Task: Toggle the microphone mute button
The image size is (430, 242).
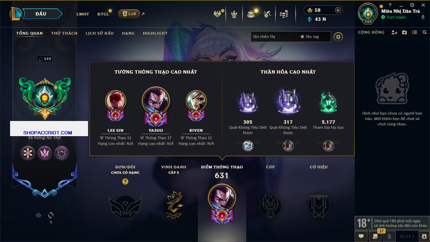Action: coord(389,236)
